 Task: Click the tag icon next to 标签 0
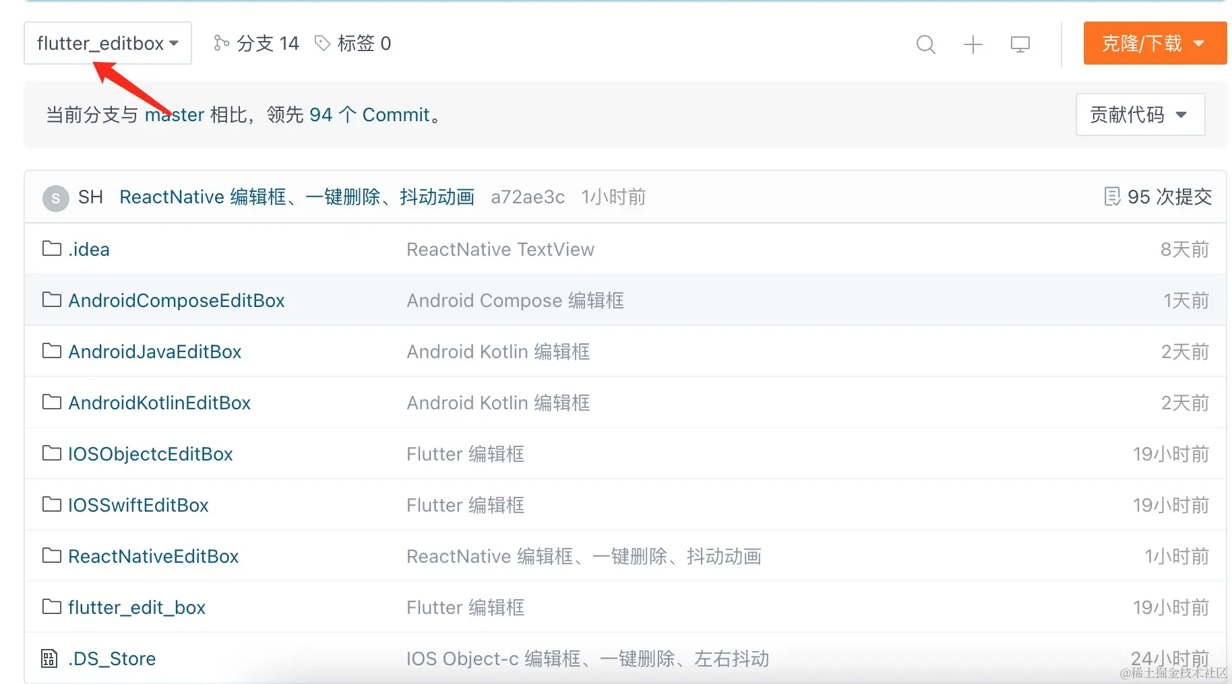(323, 43)
